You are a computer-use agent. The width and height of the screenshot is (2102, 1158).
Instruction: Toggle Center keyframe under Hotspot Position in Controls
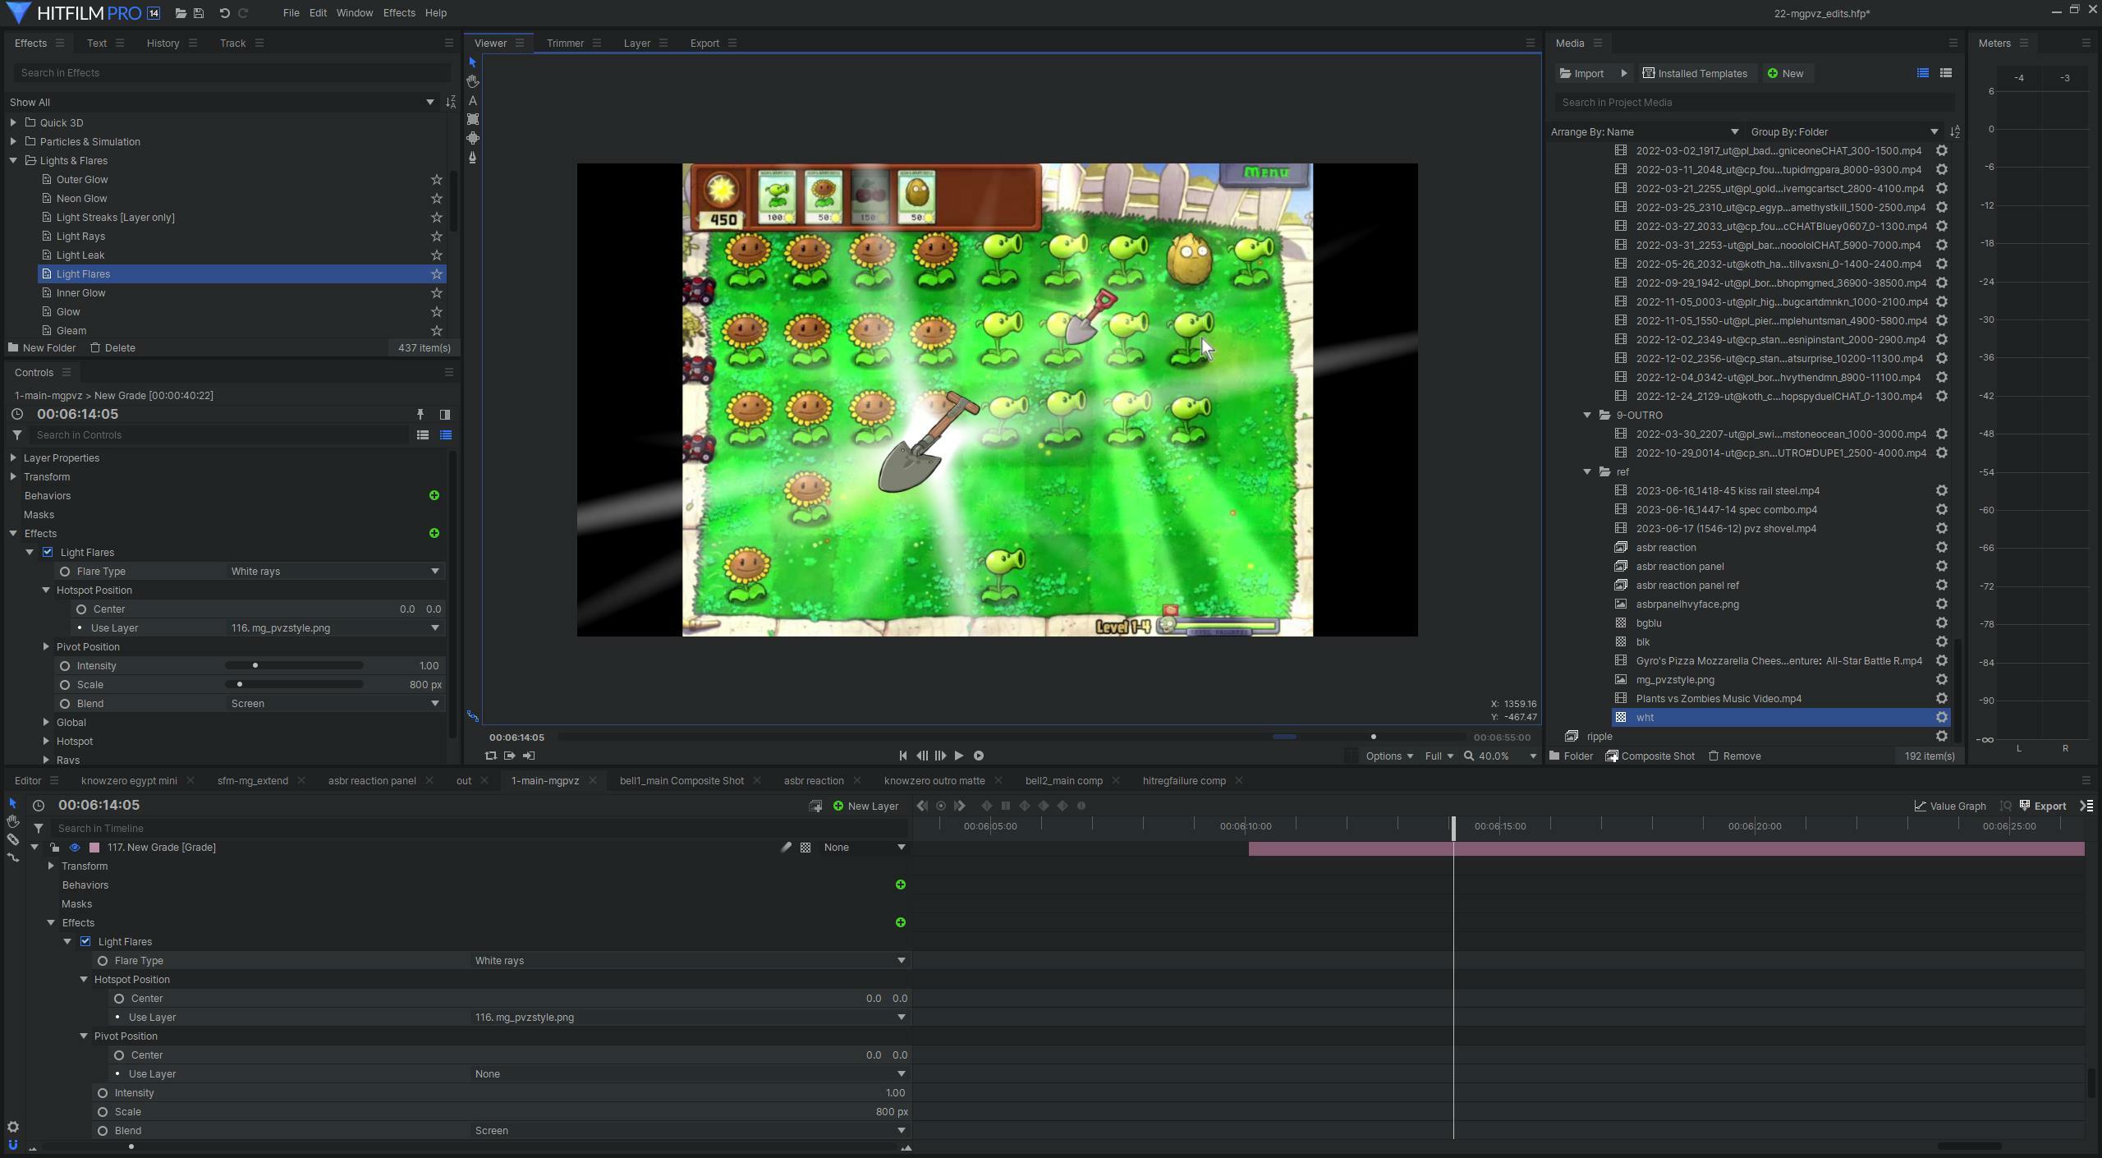(x=81, y=609)
